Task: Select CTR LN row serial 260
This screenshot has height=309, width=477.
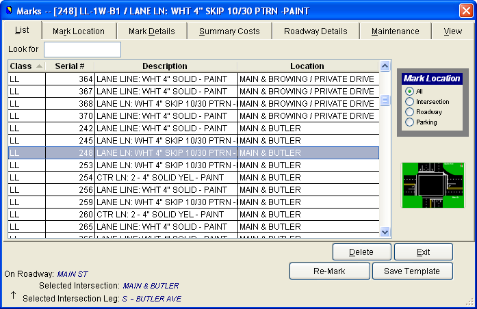Action: [x=194, y=215]
